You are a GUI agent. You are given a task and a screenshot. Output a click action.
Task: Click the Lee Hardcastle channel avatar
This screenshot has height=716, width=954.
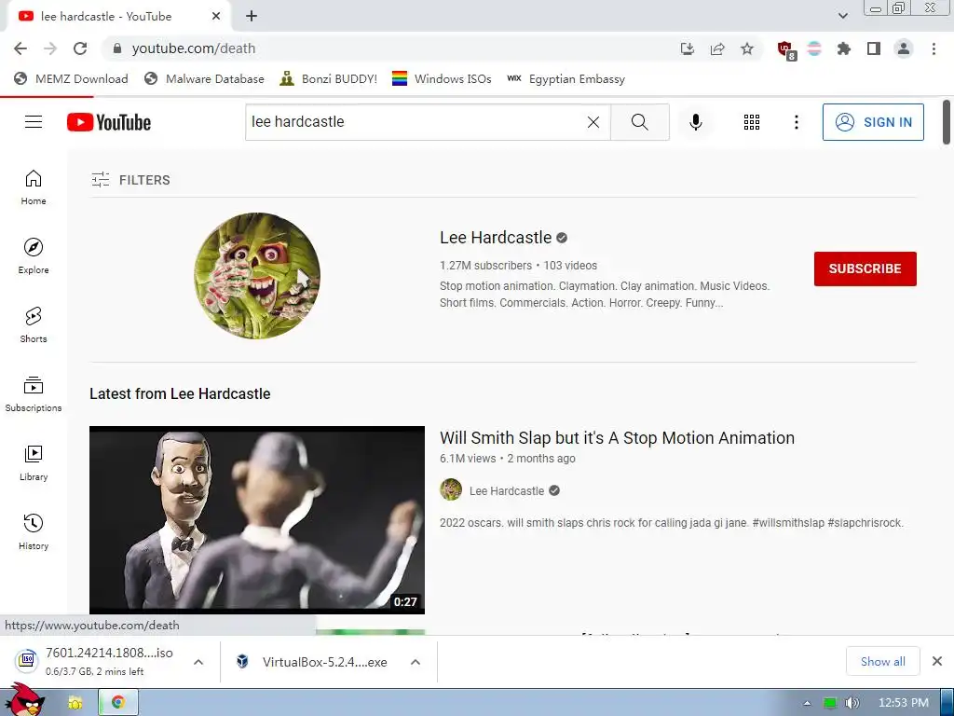tap(257, 275)
